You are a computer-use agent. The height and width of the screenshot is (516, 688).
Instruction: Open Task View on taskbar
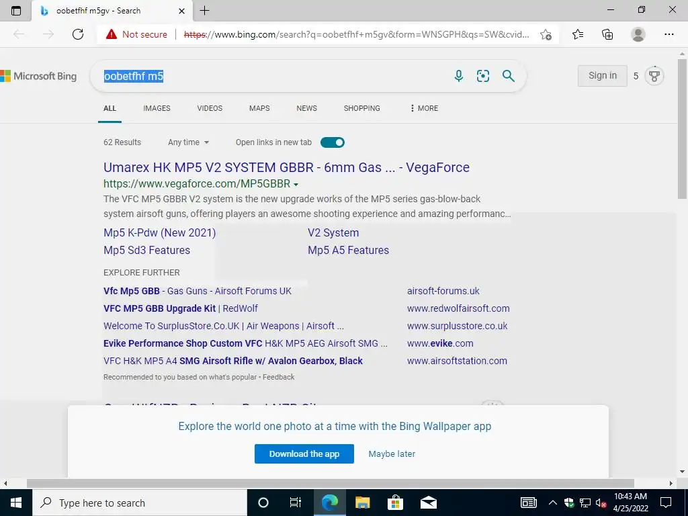tap(296, 503)
